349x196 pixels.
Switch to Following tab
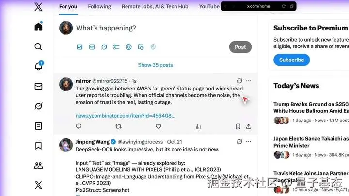(x=99, y=7)
